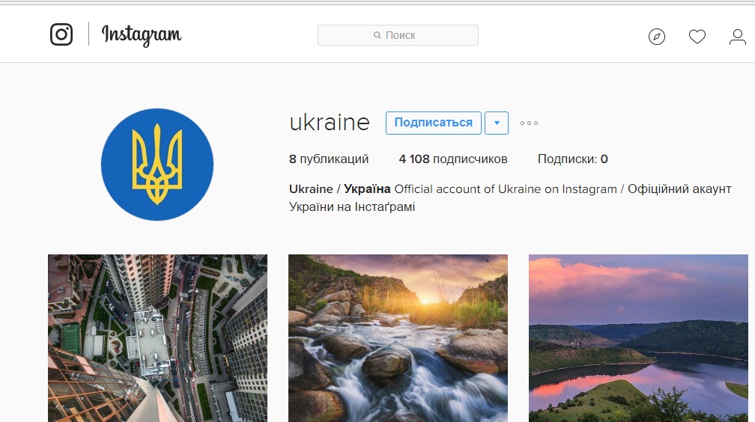Click the Instagram camera logo icon
755x422 pixels.
coord(61,34)
